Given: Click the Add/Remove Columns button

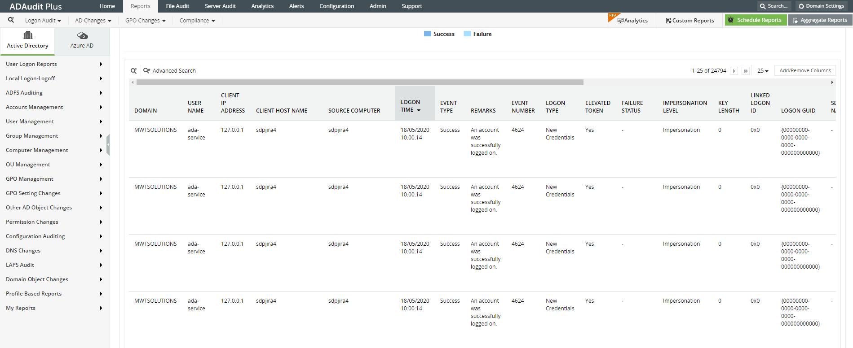Looking at the screenshot, I should pos(805,70).
